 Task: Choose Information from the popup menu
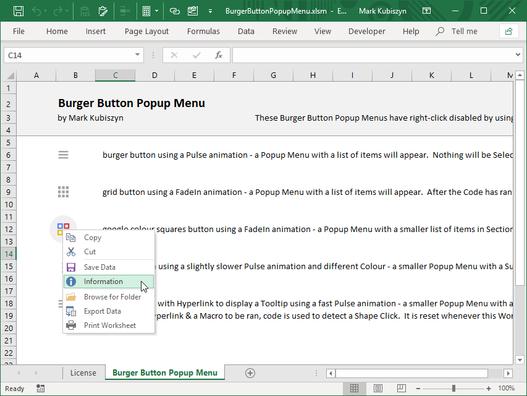pyautogui.click(x=103, y=282)
